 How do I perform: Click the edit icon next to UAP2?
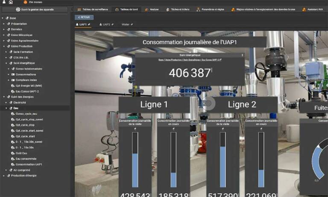click(x=112, y=25)
